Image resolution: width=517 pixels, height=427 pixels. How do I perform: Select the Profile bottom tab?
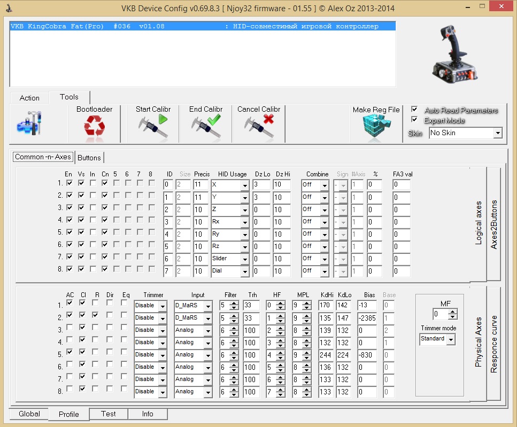pos(68,414)
